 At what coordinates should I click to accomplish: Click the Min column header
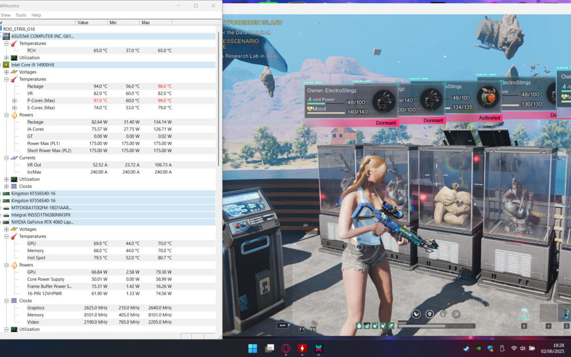point(123,22)
